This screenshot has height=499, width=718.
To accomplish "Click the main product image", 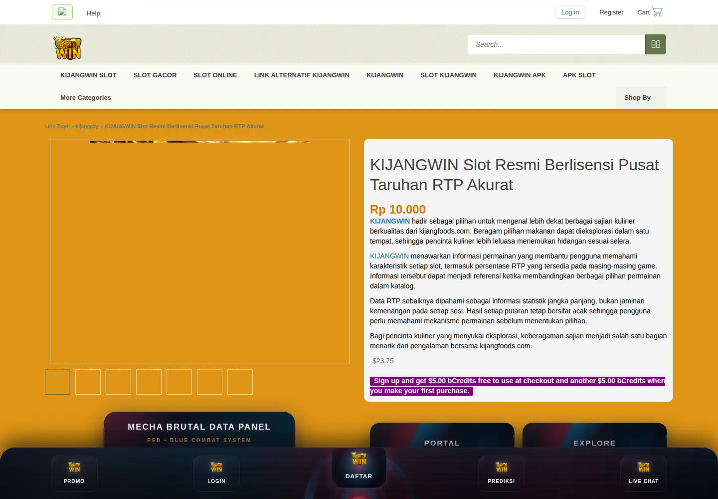I will pos(199,251).
